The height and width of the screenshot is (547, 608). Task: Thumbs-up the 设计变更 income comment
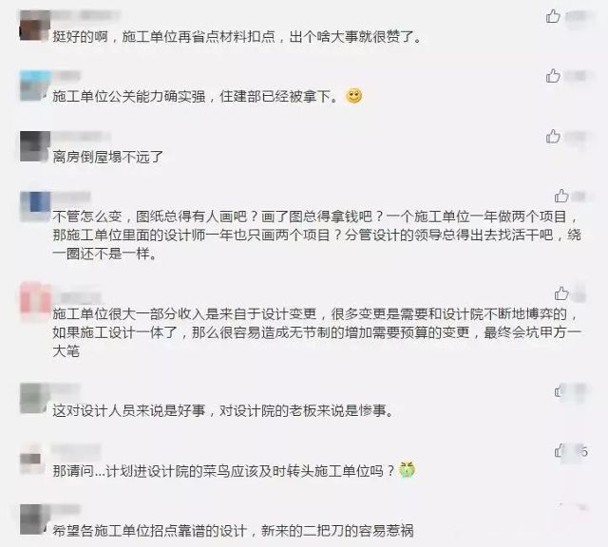(561, 293)
